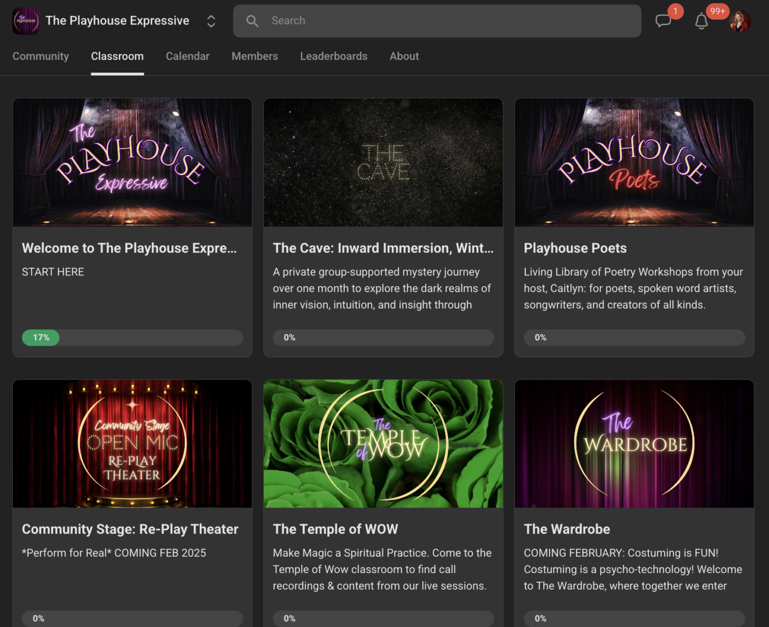Click the search magnifier icon

252,21
